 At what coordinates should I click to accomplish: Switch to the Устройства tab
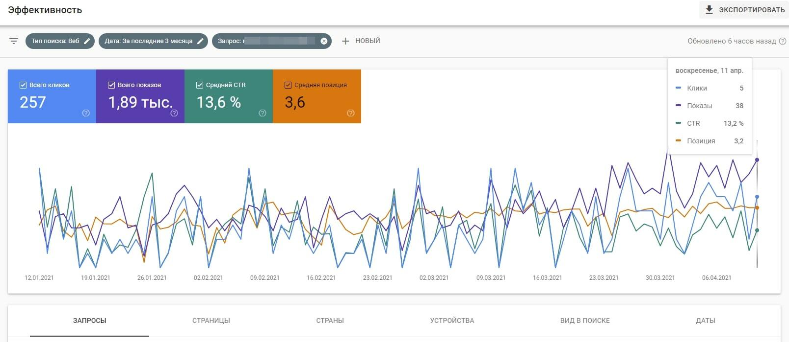(x=452, y=320)
